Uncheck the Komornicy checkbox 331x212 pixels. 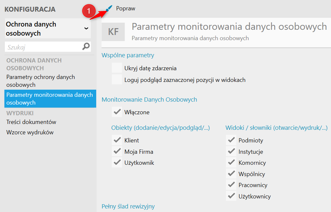(x=231, y=163)
